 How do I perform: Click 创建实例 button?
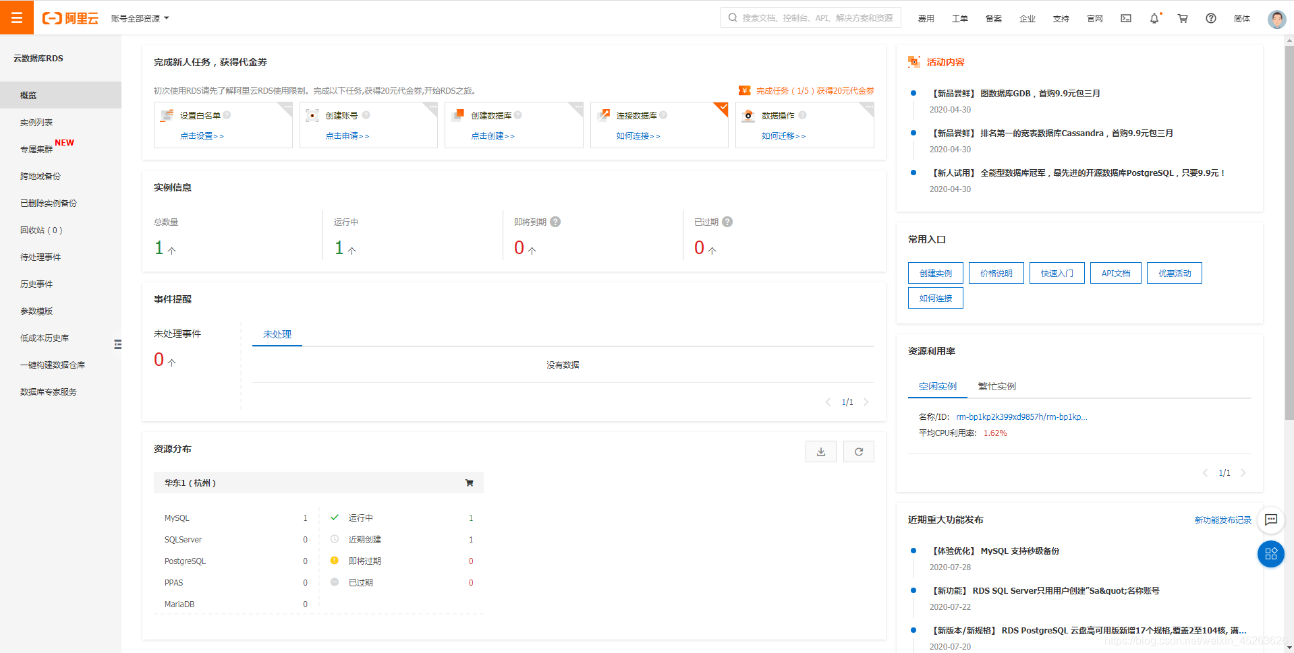[x=936, y=273]
